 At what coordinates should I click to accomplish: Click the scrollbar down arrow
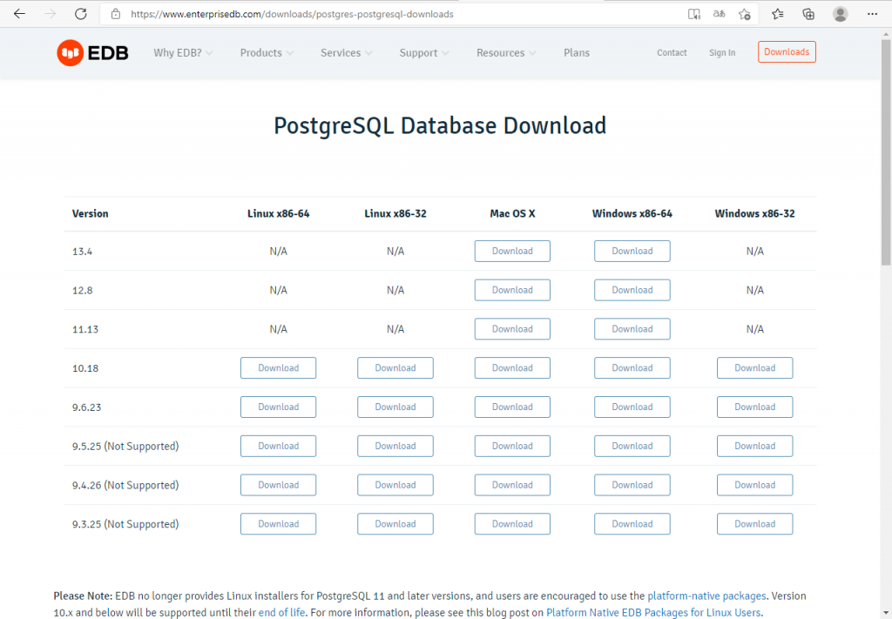(886, 613)
